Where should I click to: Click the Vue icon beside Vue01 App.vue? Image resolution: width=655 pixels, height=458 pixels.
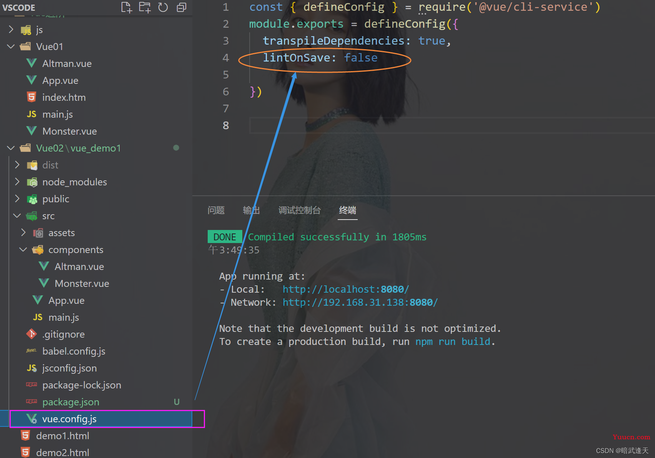click(x=32, y=80)
